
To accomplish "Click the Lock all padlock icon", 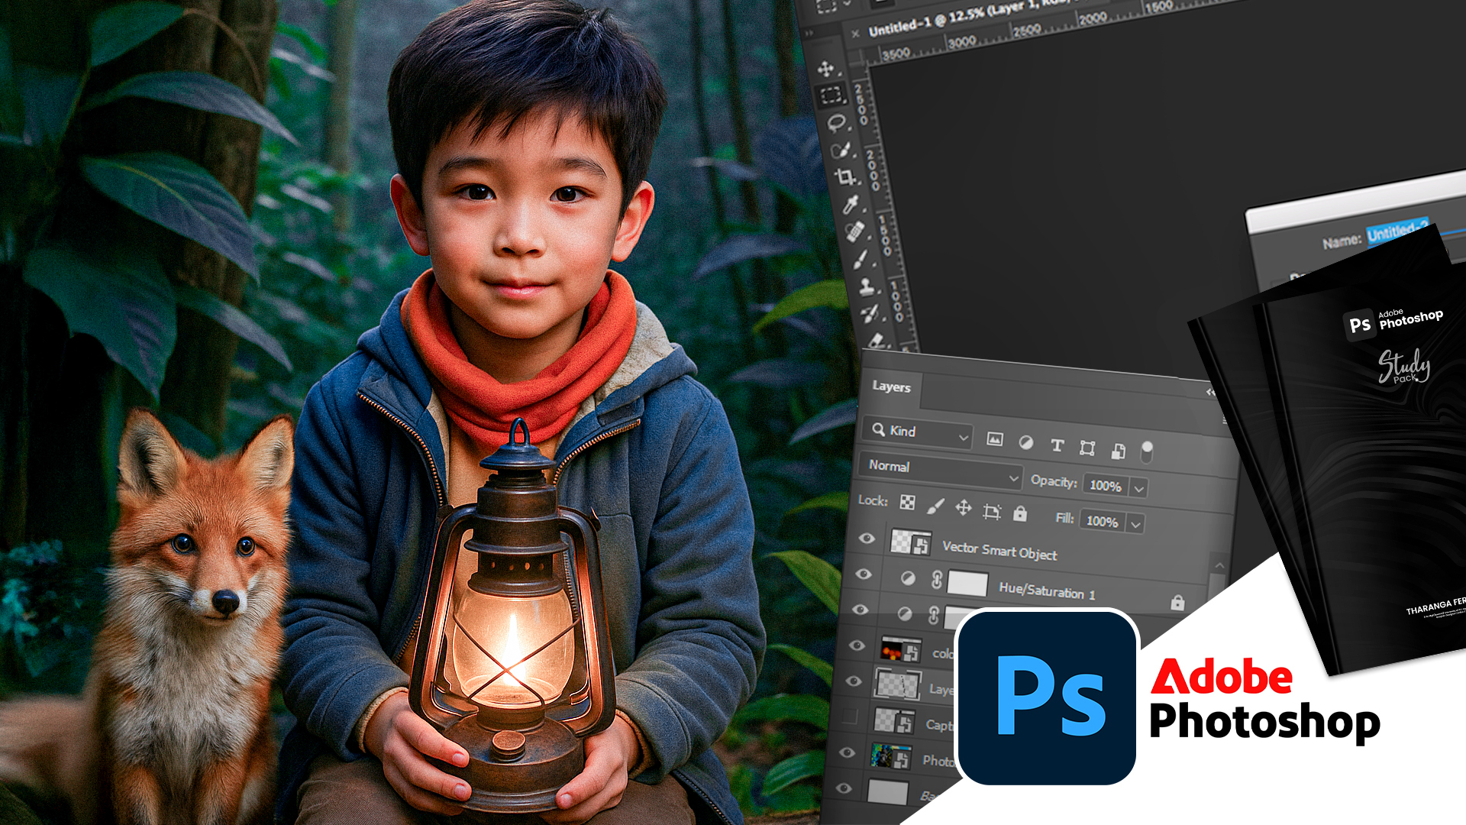I will pyautogui.click(x=1020, y=513).
